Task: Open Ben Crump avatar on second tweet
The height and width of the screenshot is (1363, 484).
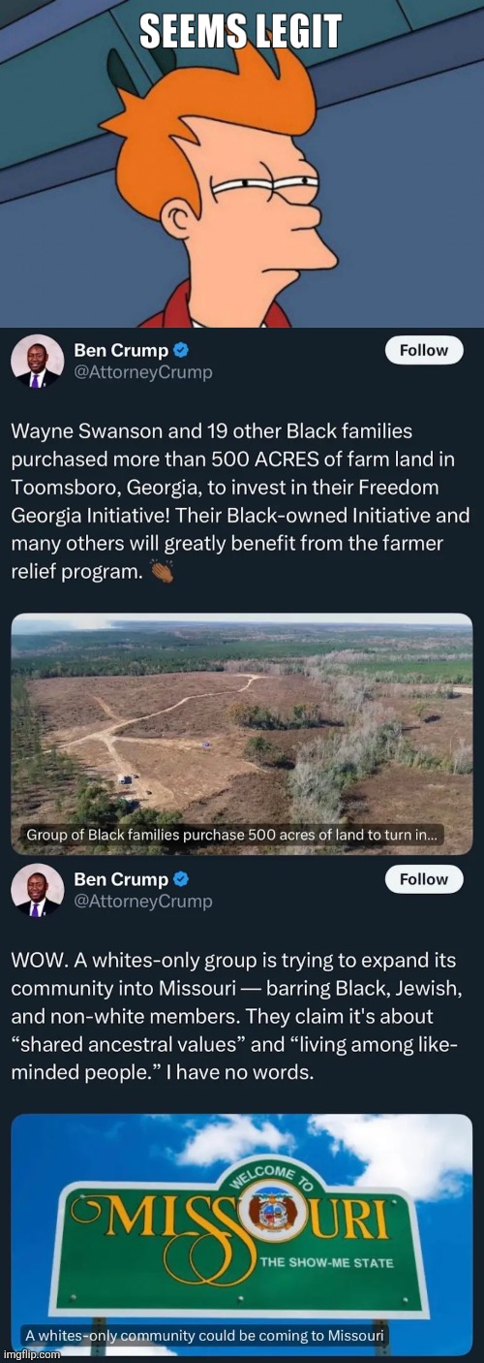Action: point(38,890)
